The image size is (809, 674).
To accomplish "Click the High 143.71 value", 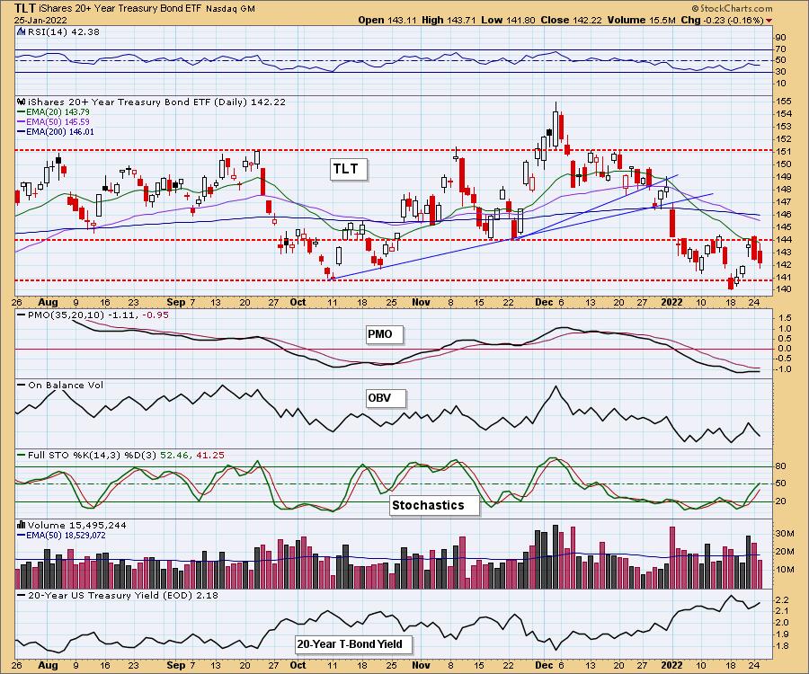I will pos(449,20).
